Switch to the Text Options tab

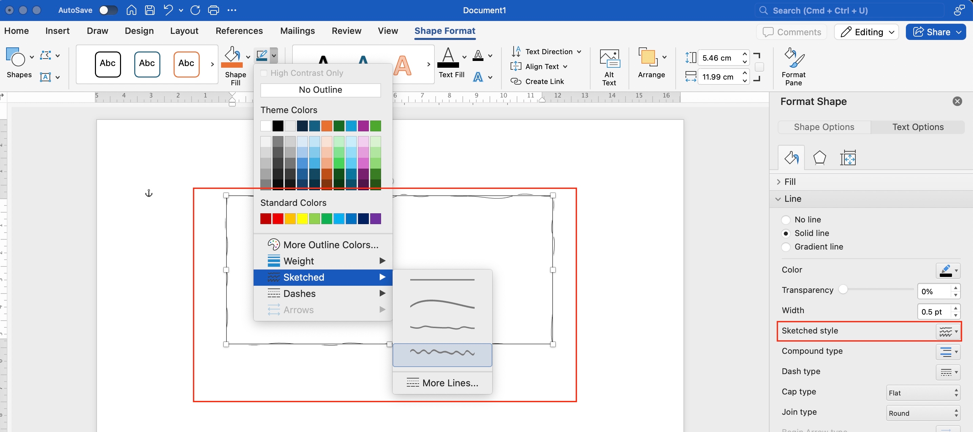coord(918,127)
